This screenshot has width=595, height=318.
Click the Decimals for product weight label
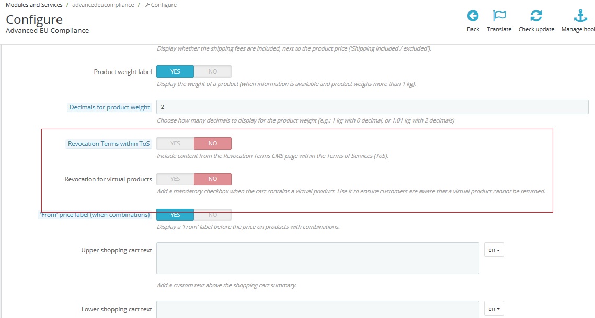point(109,107)
